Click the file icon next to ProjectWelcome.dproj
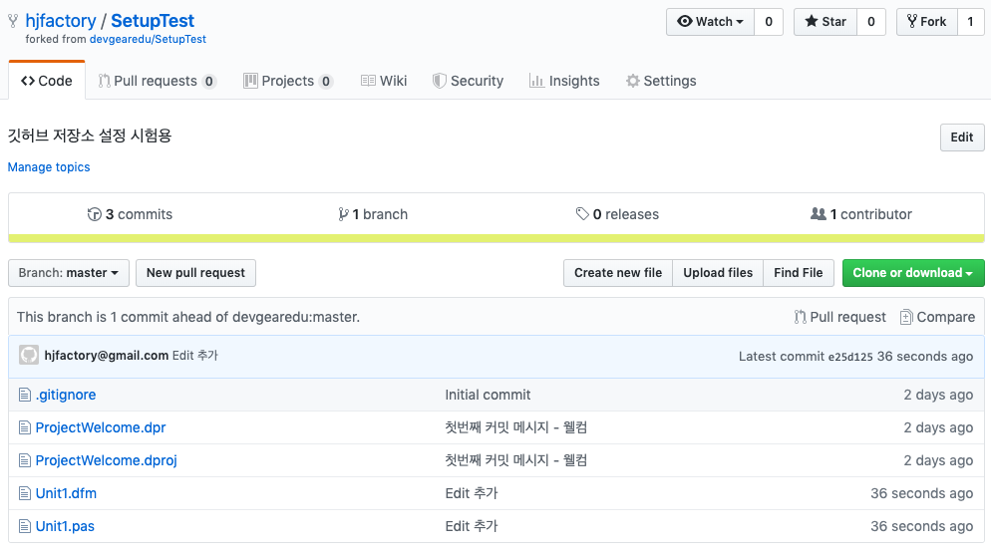 pyautogui.click(x=25, y=461)
